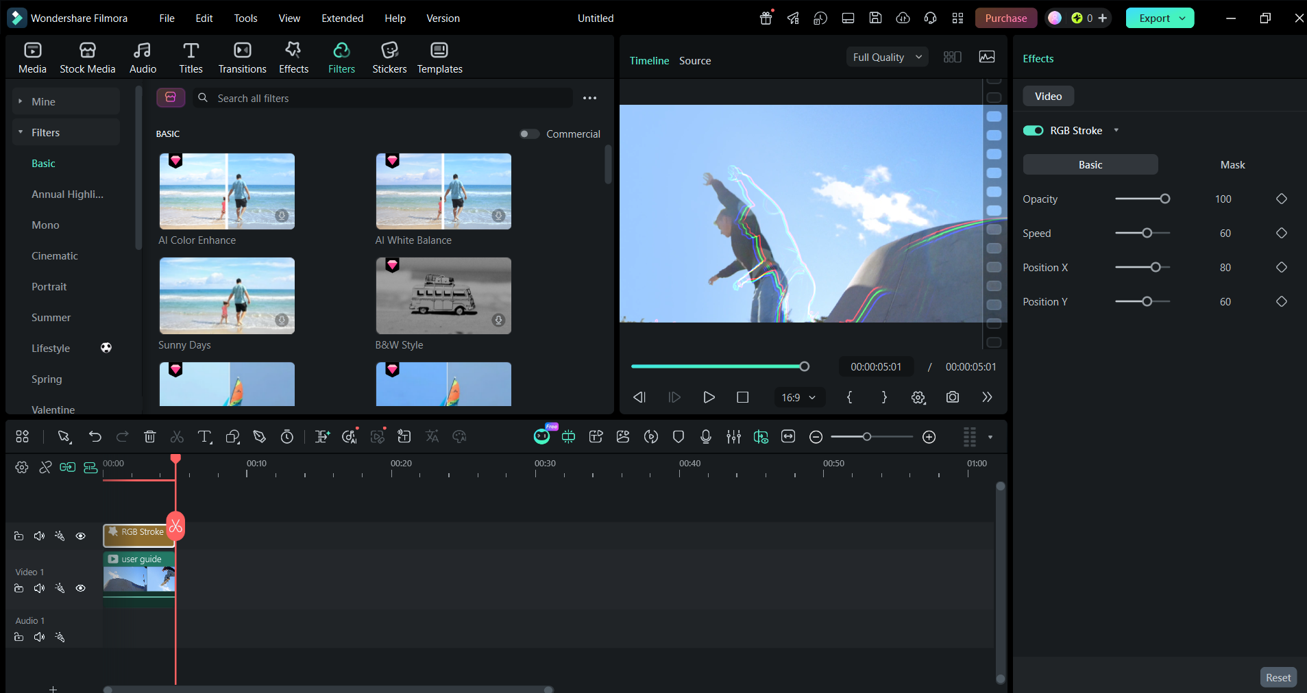
Task: Click the Delete trash icon in toolbar
Action: click(150, 437)
